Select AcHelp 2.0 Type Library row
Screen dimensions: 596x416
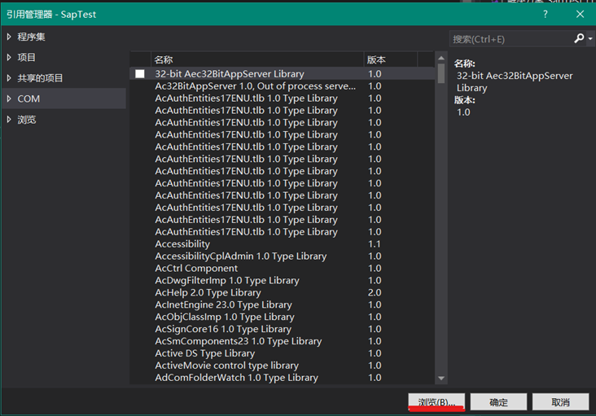(x=208, y=292)
